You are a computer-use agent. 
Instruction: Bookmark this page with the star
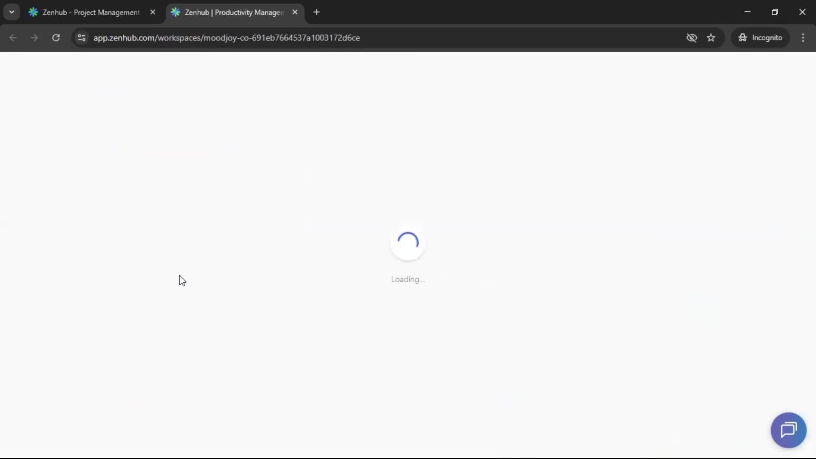click(711, 37)
